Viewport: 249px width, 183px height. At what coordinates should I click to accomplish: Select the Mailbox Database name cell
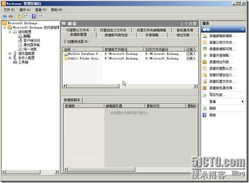point(85,54)
